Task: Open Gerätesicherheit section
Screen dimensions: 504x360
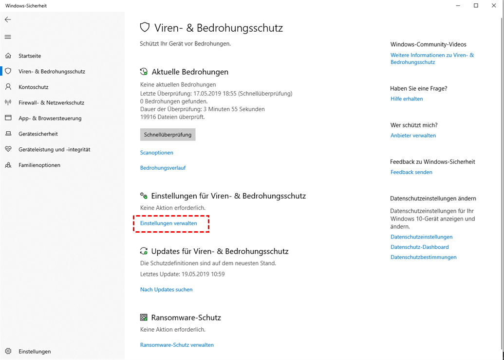Action: pos(38,134)
